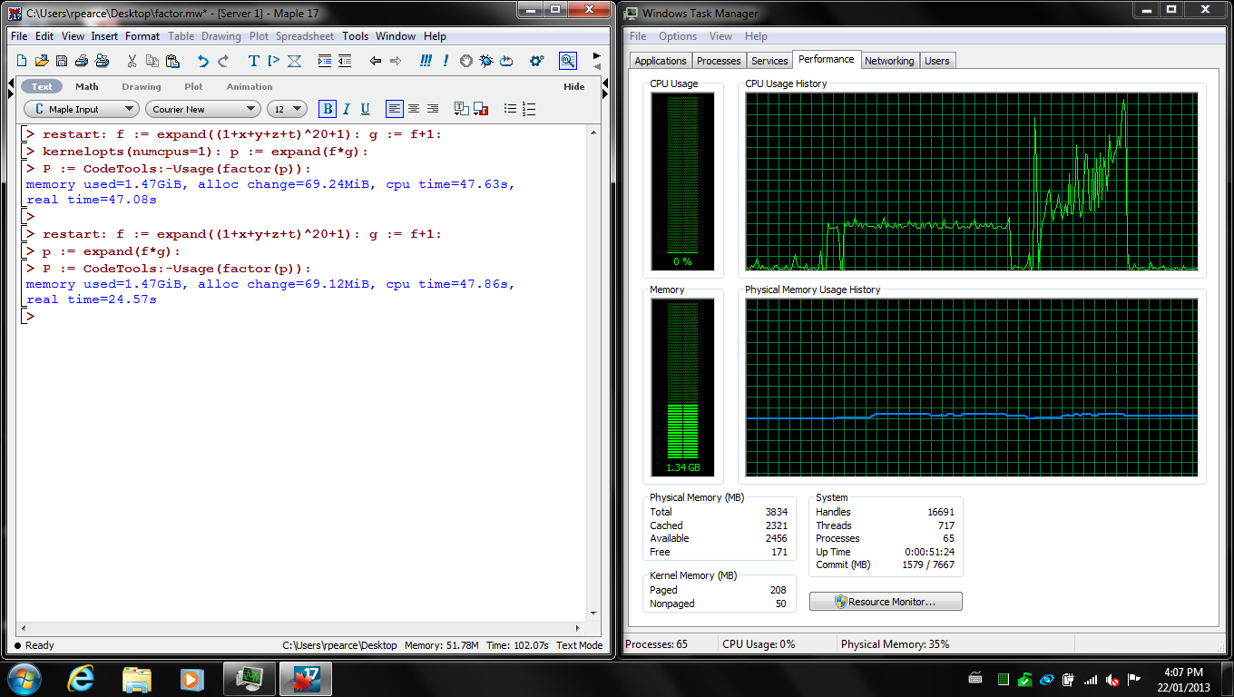Print the Maple worksheet
This screenshot has height=697, width=1234.
point(82,61)
